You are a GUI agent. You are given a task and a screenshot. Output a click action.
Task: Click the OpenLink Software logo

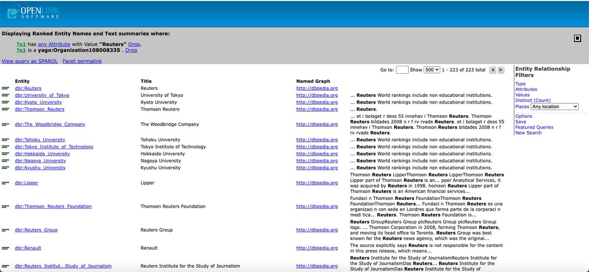pos(34,13)
